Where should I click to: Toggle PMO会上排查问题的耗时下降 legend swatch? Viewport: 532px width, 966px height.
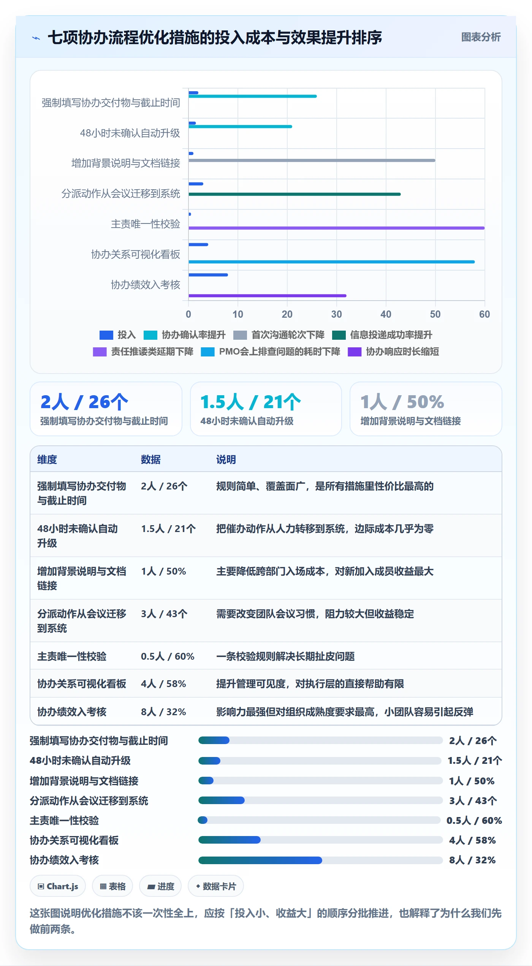click(208, 352)
